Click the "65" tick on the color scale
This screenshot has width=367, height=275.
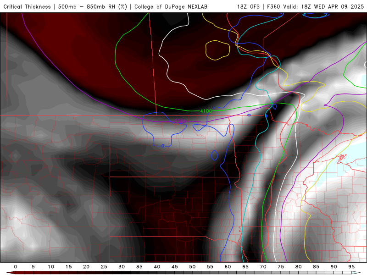(245, 267)
